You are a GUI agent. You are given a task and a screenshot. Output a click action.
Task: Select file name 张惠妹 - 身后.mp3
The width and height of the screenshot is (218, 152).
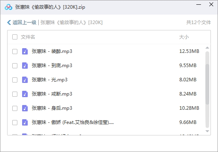(52, 108)
